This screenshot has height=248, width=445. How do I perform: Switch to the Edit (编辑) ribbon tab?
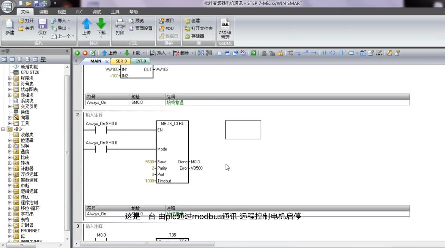44,12
